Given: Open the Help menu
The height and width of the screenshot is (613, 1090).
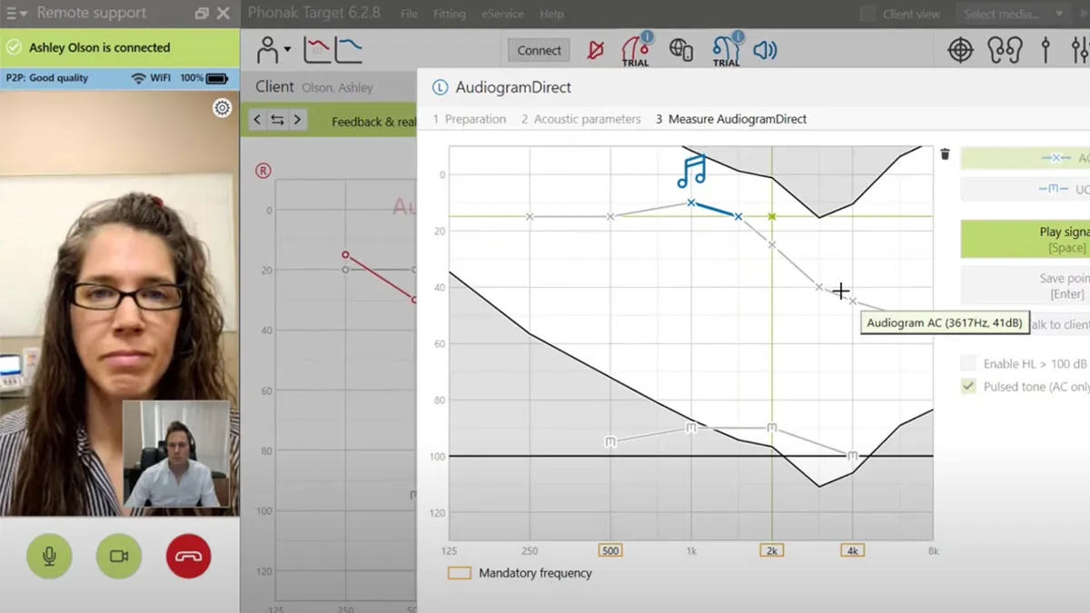Looking at the screenshot, I should click(551, 14).
